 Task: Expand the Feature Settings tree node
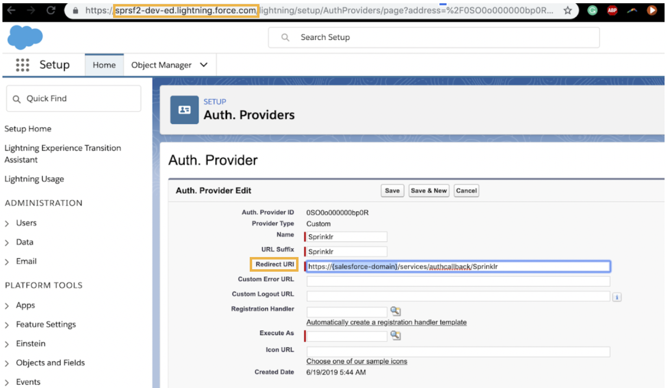tap(7, 325)
